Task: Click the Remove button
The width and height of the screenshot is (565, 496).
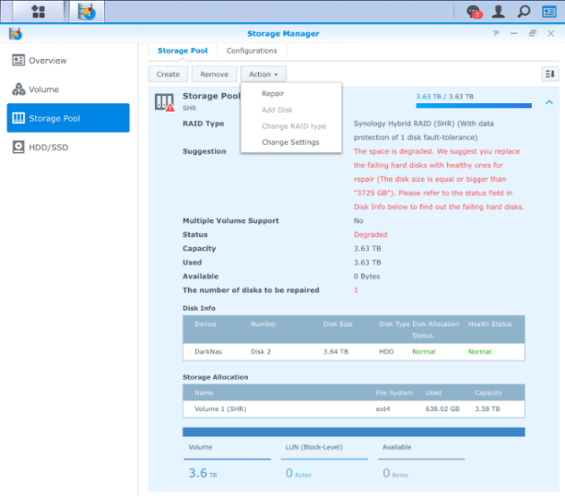Action: [x=214, y=74]
